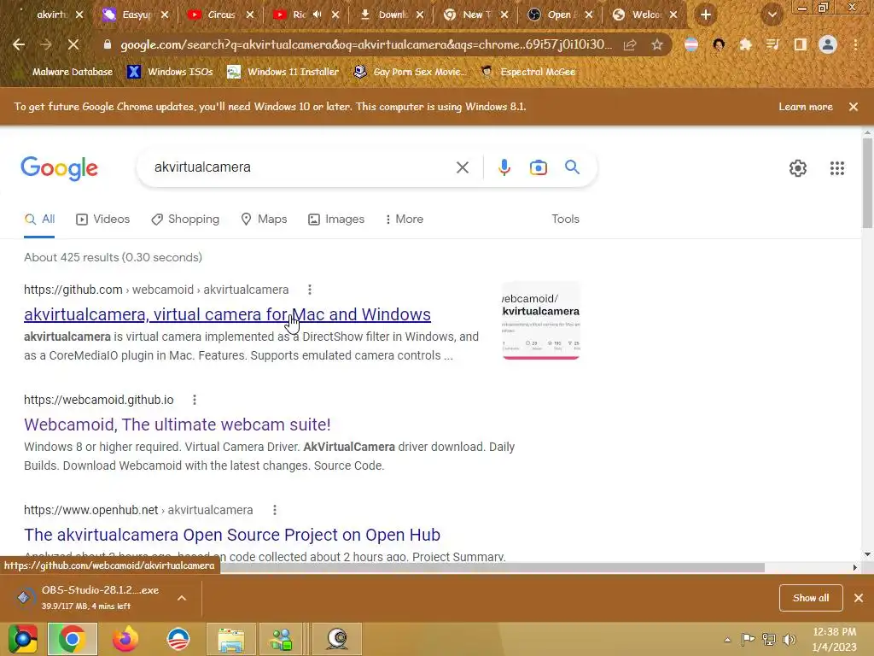Open the media control icon in the toolbar
This screenshot has width=874, height=656.
coord(772,44)
